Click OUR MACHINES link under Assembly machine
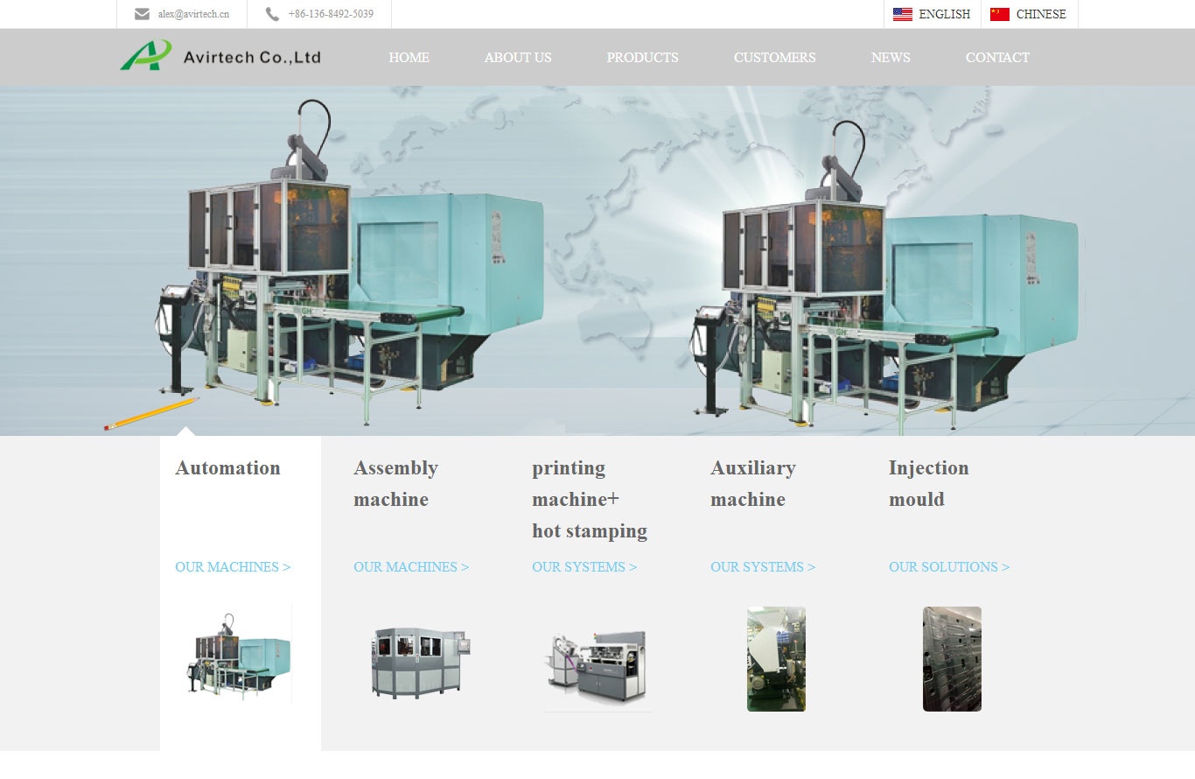This screenshot has height=779, width=1195. 411,567
